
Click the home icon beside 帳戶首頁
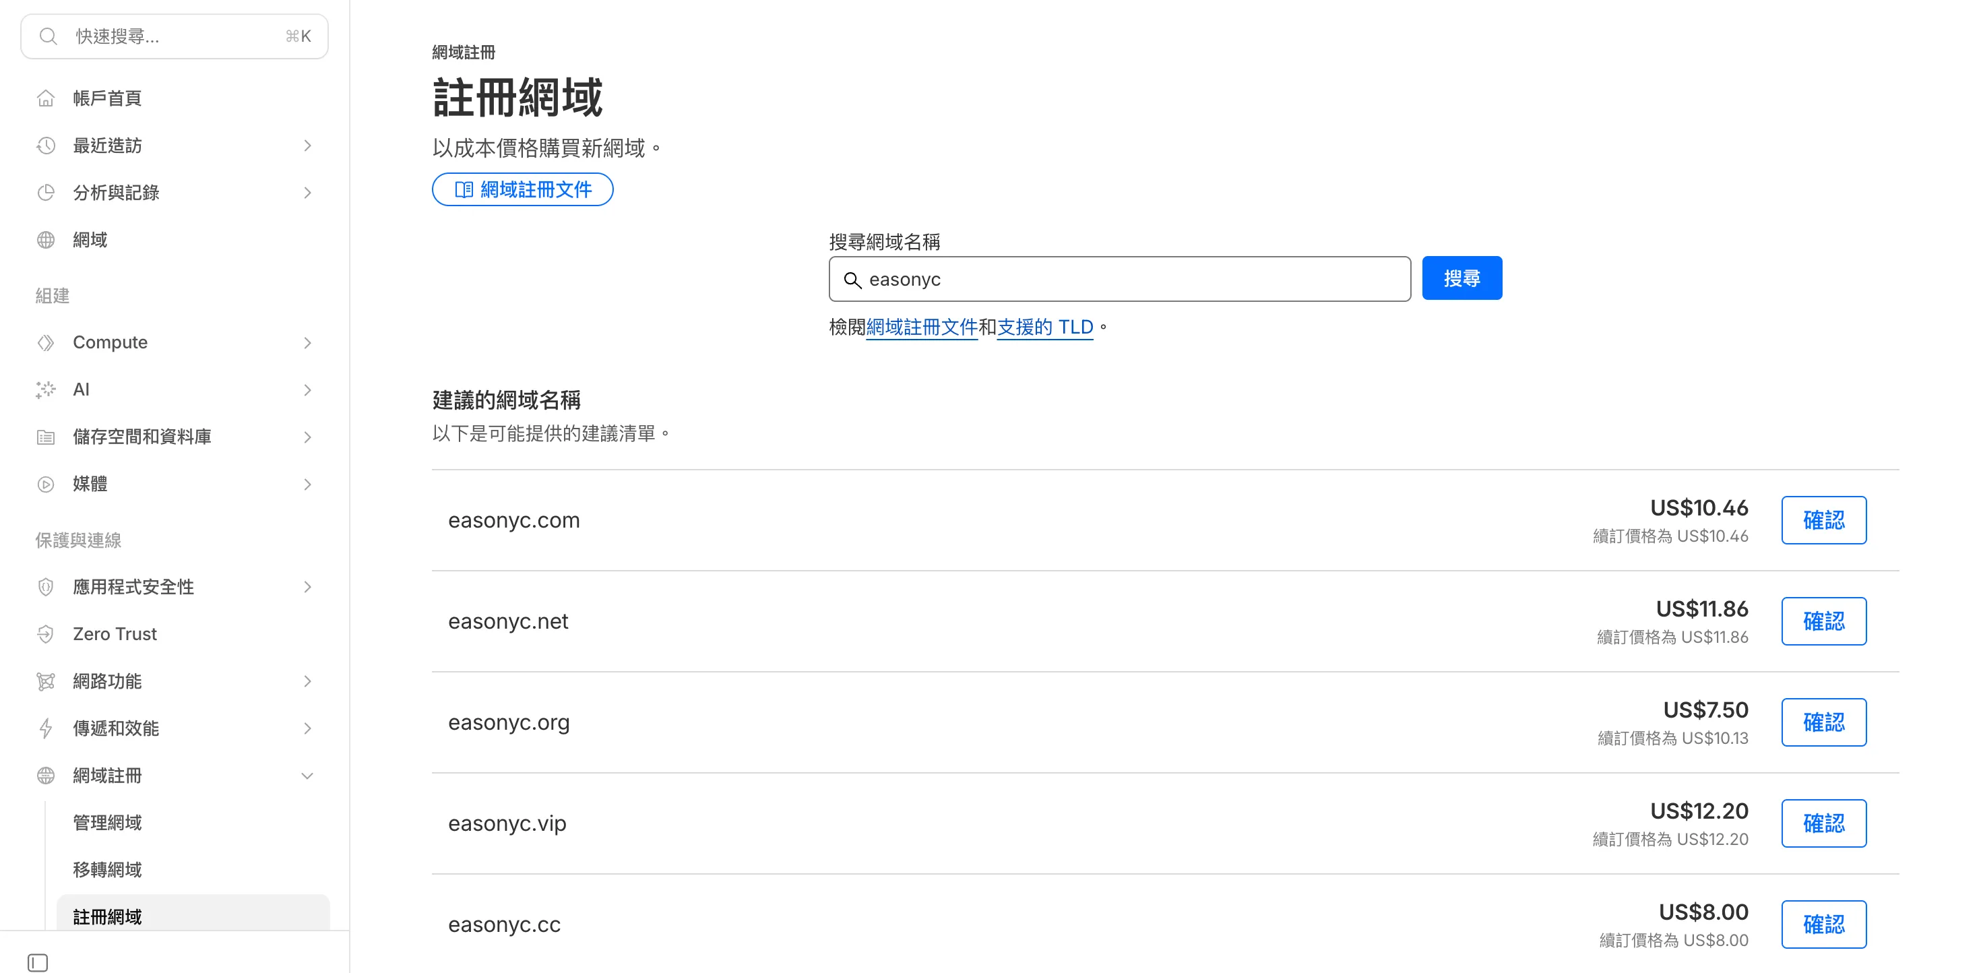pyautogui.click(x=45, y=98)
